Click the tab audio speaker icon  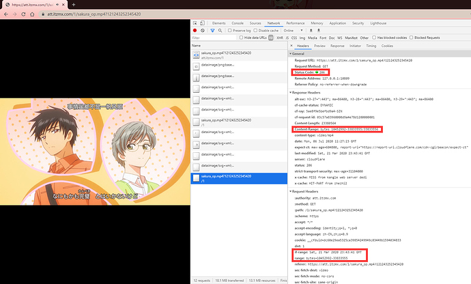57,5
